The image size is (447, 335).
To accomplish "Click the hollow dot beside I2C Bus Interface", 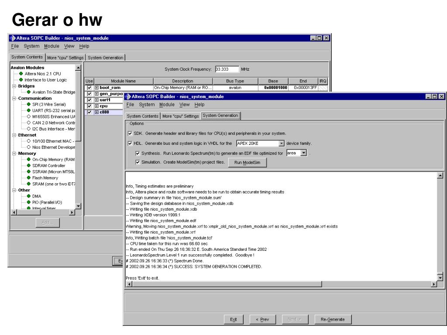I will (x=28, y=129).
